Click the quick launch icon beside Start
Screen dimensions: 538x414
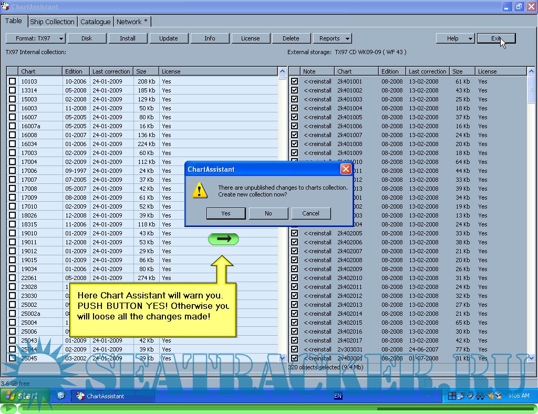coord(61,396)
